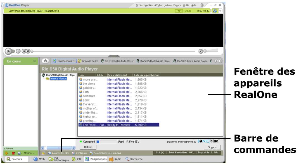
Task: Click the volume slider handle
Action: tap(205, 51)
